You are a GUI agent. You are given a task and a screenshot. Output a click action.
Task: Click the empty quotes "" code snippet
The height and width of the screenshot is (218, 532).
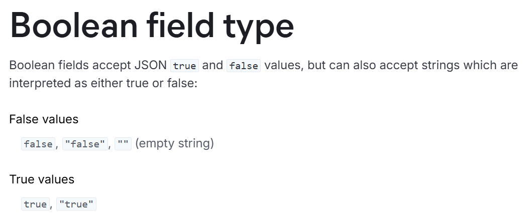pyautogui.click(x=123, y=144)
